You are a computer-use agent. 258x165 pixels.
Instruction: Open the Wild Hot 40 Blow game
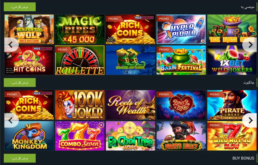click(232, 136)
